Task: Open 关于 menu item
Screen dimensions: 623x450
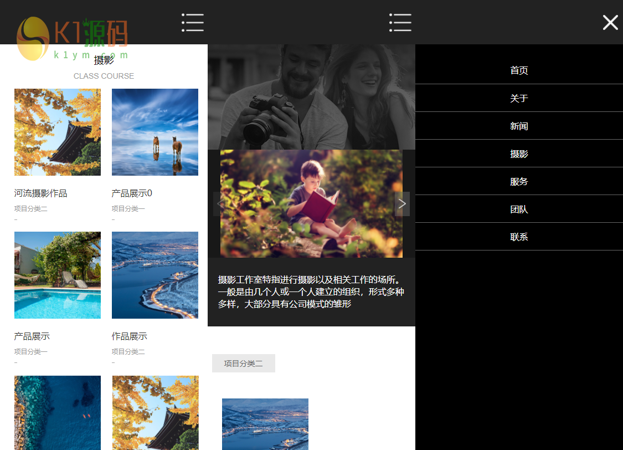Action: (519, 98)
